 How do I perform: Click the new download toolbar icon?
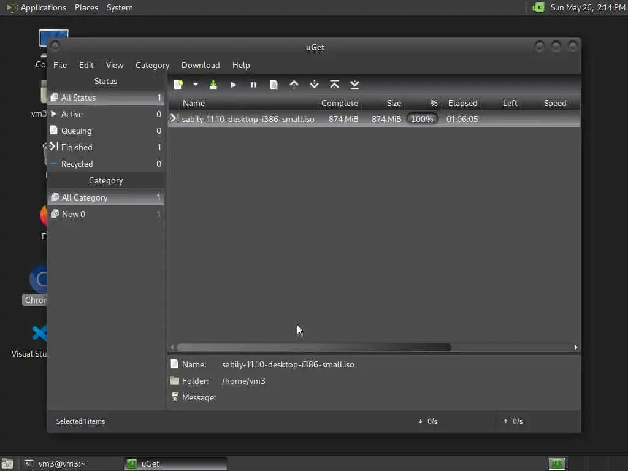click(x=178, y=85)
